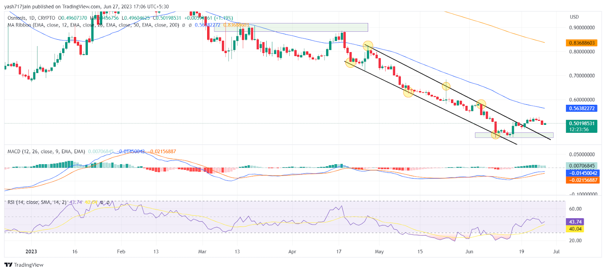The image size is (606, 272).
Task: Click the MACD histogram value 0.00706845 in legend
Action: click(101, 151)
